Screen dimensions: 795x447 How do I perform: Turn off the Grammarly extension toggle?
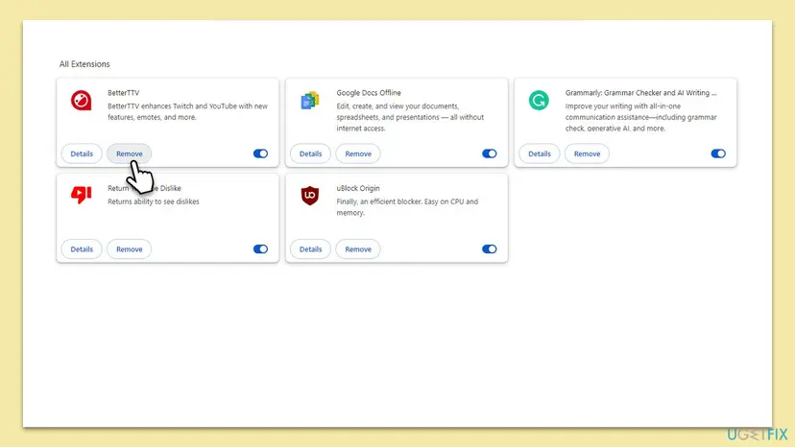718,153
